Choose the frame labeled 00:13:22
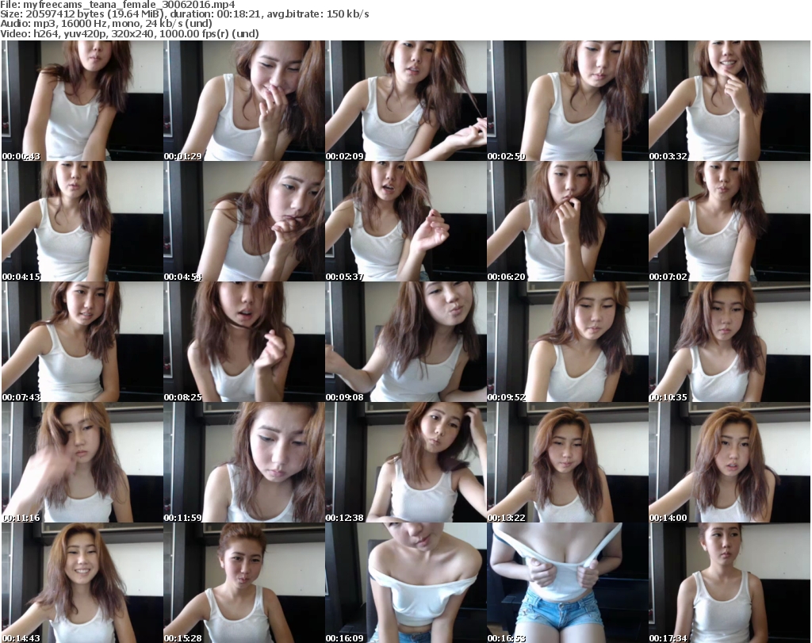 pyautogui.click(x=567, y=463)
